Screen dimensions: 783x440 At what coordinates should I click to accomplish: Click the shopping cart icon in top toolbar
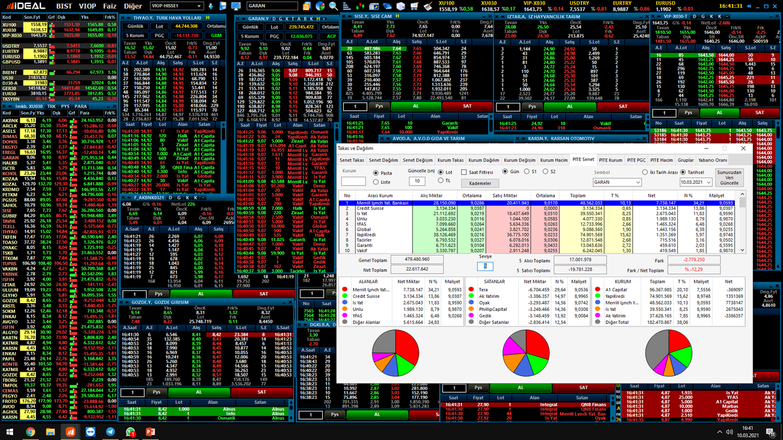point(414,6)
